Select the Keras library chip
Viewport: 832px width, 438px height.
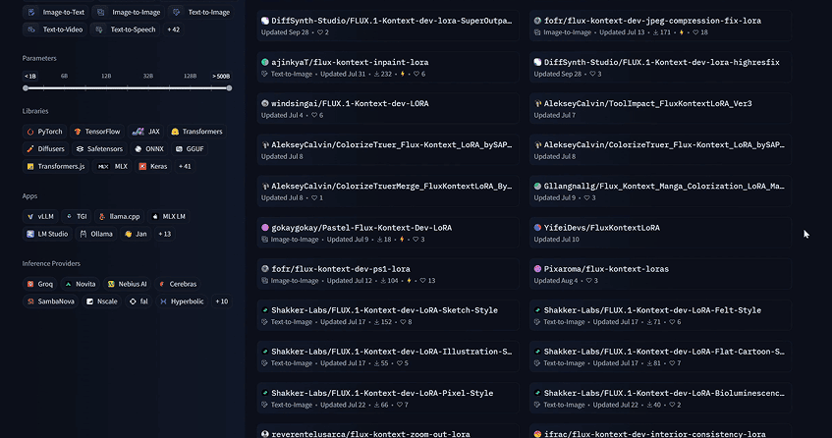pyautogui.click(x=153, y=167)
